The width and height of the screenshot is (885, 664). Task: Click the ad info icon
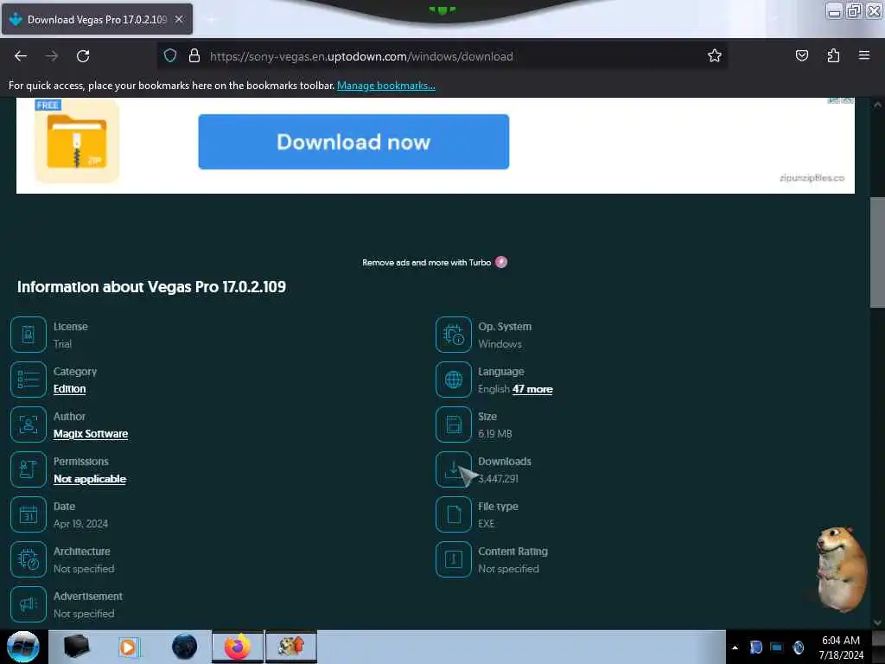pyautogui.click(x=833, y=100)
